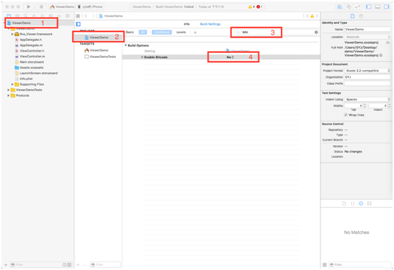The height and width of the screenshot is (270, 394).
Task: Click the build settings search field
Action: coord(275,32)
